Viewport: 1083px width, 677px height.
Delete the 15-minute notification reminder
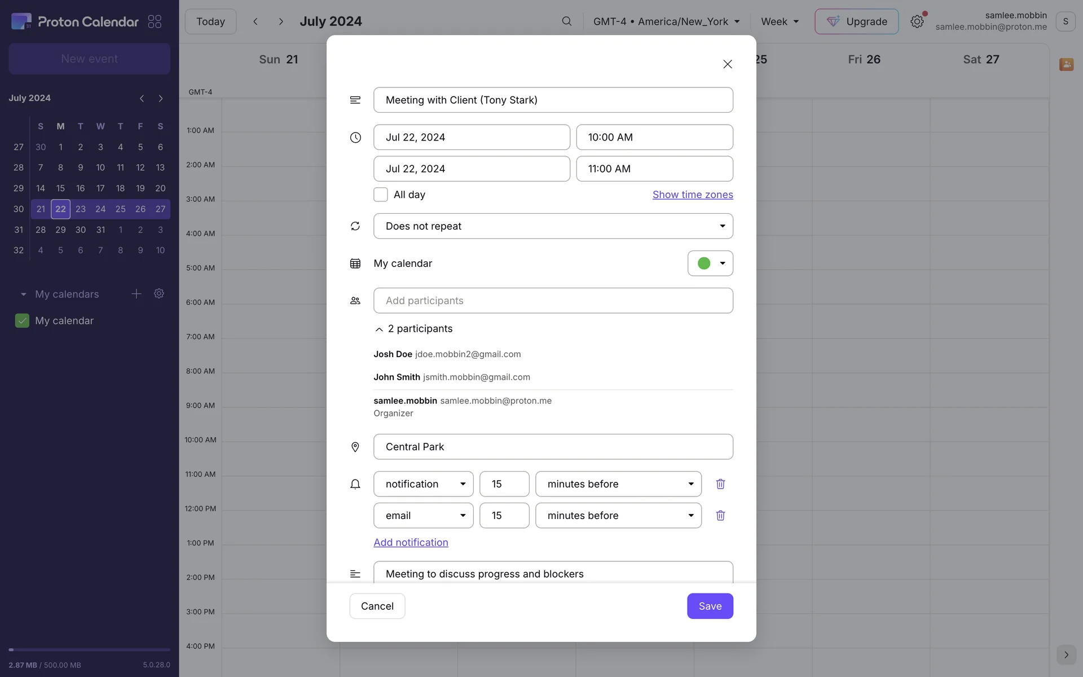click(x=720, y=484)
